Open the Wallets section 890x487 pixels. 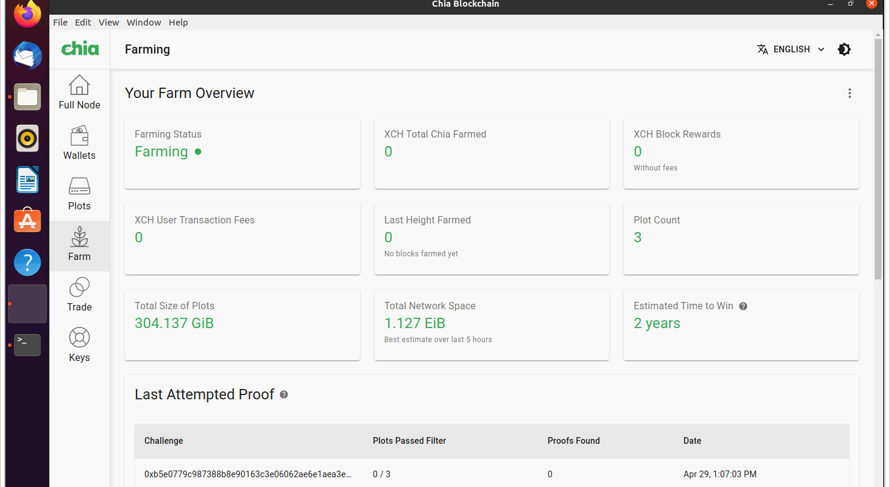[x=79, y=143]
